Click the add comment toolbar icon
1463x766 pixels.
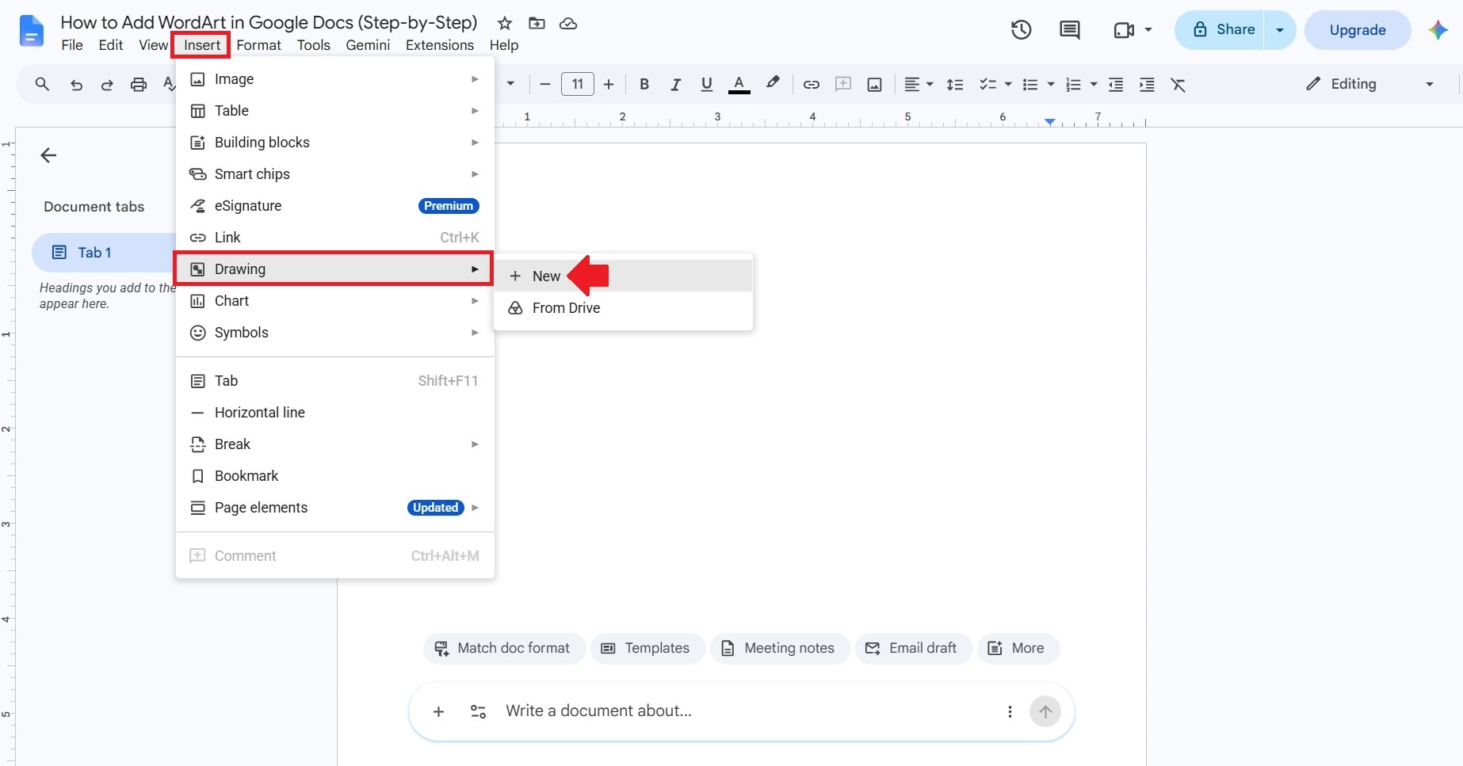point(843,84)
